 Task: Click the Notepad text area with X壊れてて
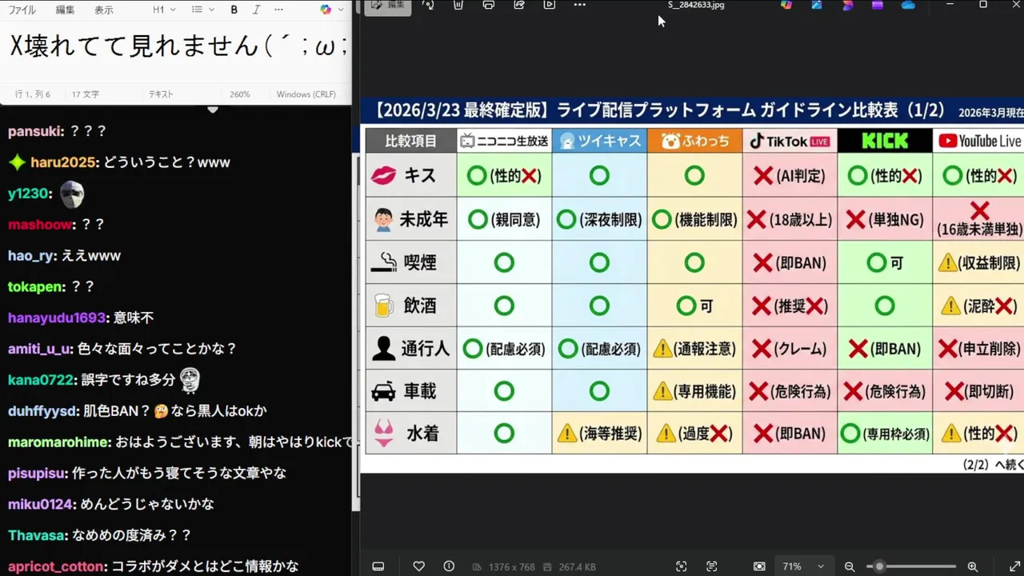point(176,46)
